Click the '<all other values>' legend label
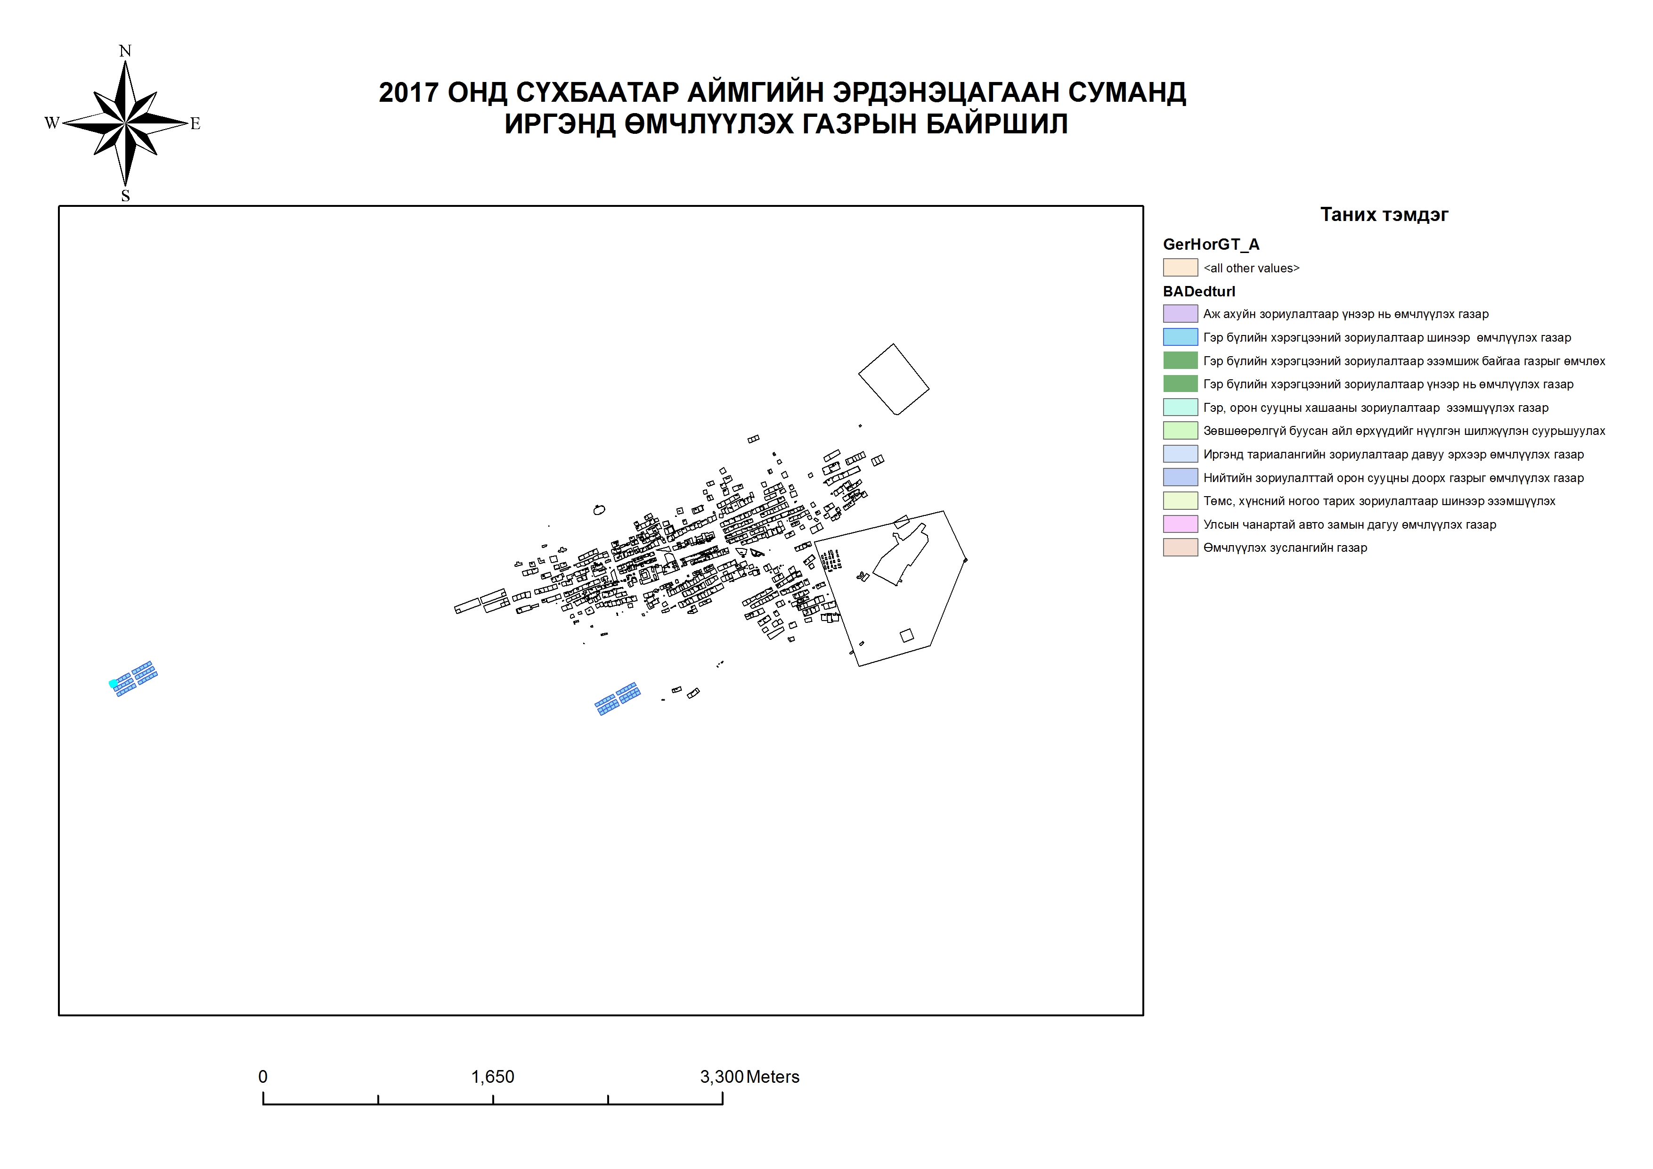The image size is (1653, 1169). pos(1251,268)
